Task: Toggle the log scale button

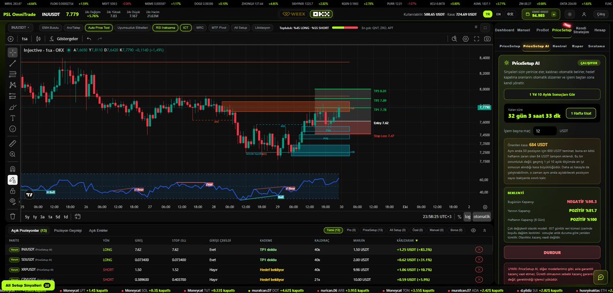Action: pos(467,217)
